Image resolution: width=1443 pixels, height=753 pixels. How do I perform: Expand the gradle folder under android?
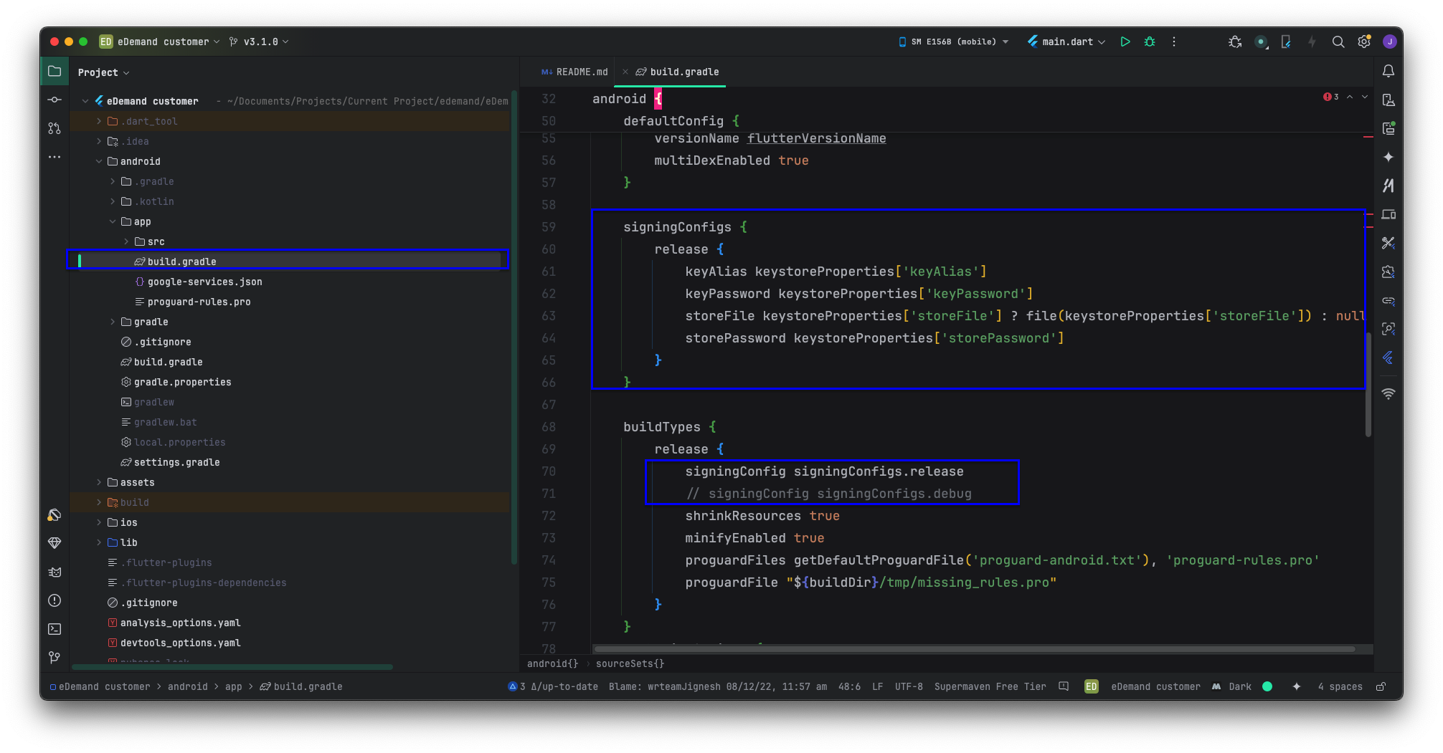[x=113, y=322]
